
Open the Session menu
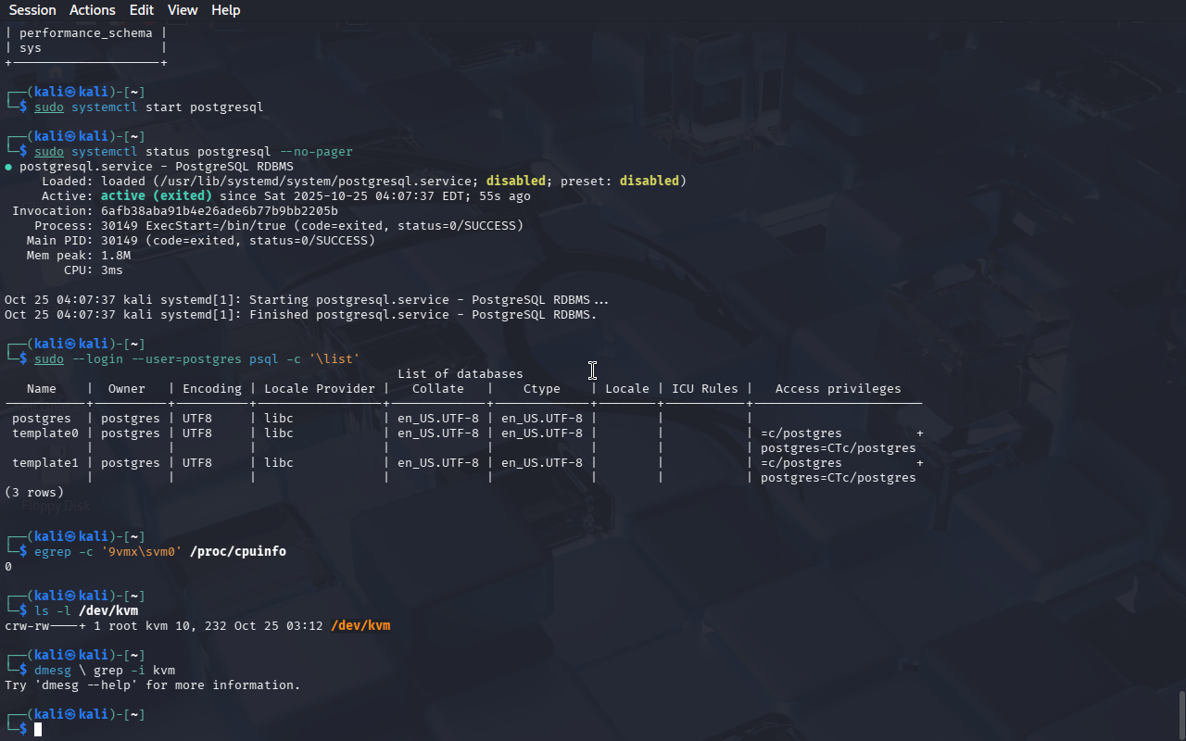[32, 10]
